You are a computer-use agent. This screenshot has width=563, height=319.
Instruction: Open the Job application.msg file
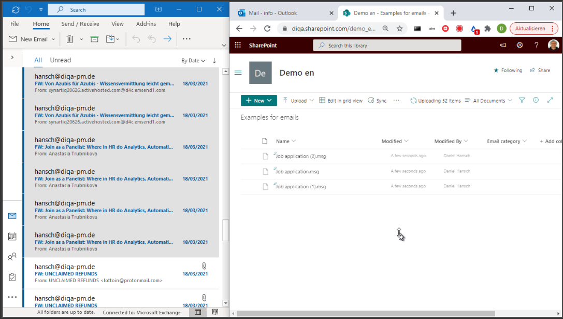297,172
